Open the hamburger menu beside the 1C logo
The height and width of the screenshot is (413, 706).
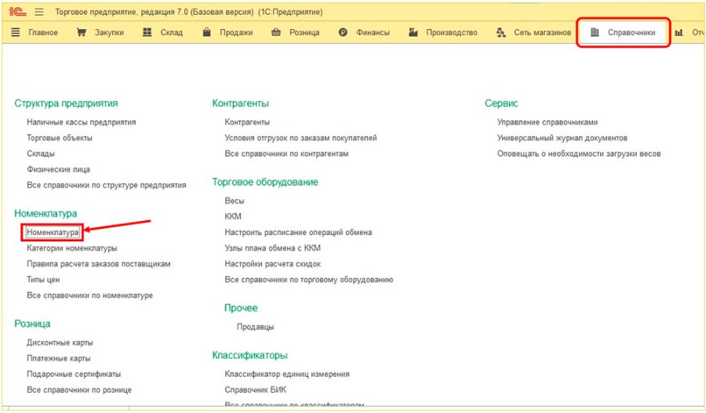[40, 13]
